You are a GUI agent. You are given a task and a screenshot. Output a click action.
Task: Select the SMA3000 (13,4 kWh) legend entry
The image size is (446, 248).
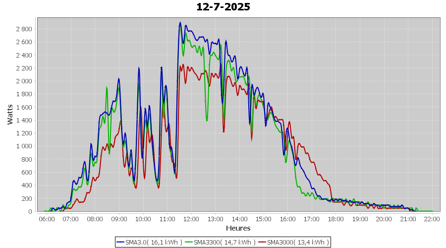[x=293, y=243]
